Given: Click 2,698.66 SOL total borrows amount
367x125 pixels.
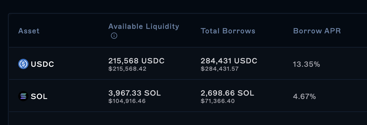Looking at the screenshot, I should (x=227, y=93).
